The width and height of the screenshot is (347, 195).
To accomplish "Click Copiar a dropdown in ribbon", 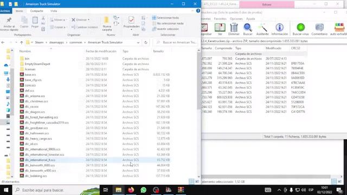I will click(x=59, y=27).
